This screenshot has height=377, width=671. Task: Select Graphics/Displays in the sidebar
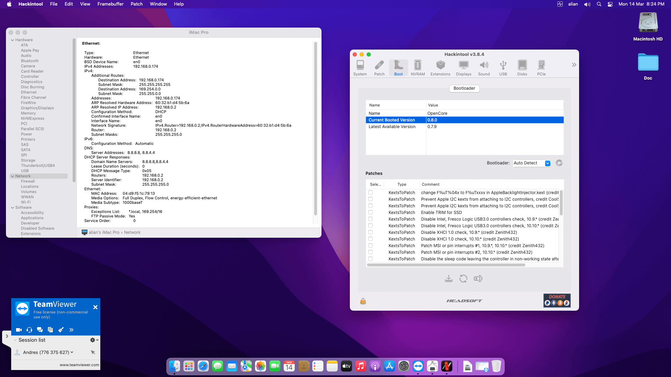tap(37, 108)
